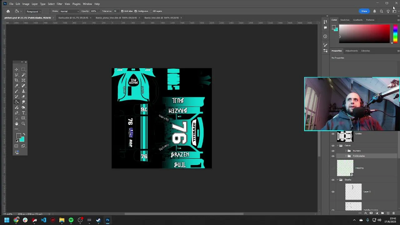400x225 pixels.
Task: Select the Spot Healing Brush tool
Action: 23,86
